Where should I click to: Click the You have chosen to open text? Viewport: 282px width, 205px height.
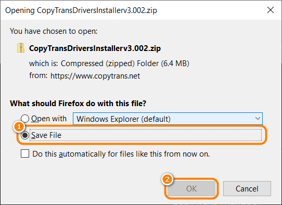point(54,31)
